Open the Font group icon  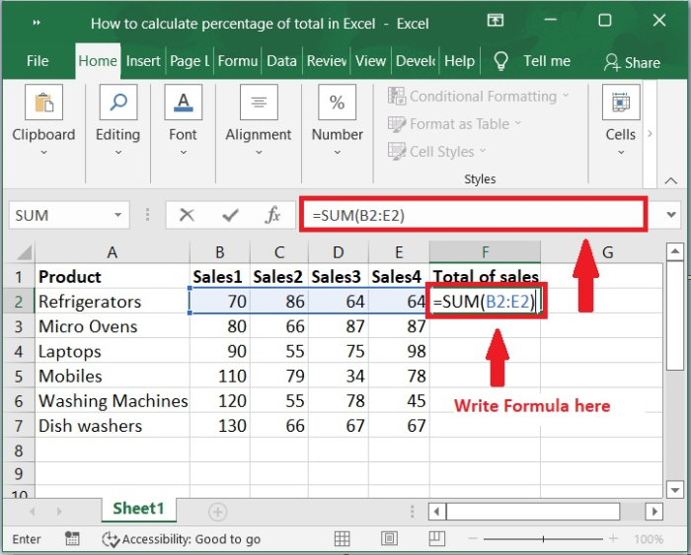pos(184,103)
